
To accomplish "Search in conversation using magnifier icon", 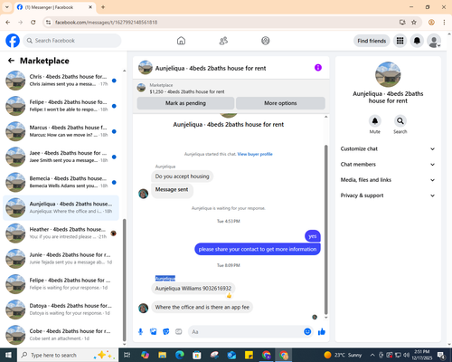I will coord(400,121).
